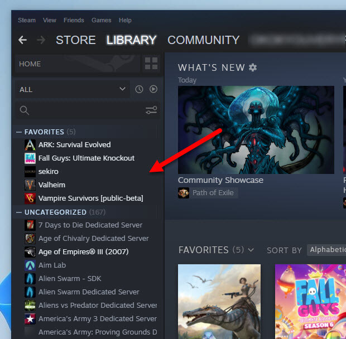Click Path of Exile icon under showcase
Image resolution: width=346 pixels, height=339 pixels.
[x=184, y=193]
